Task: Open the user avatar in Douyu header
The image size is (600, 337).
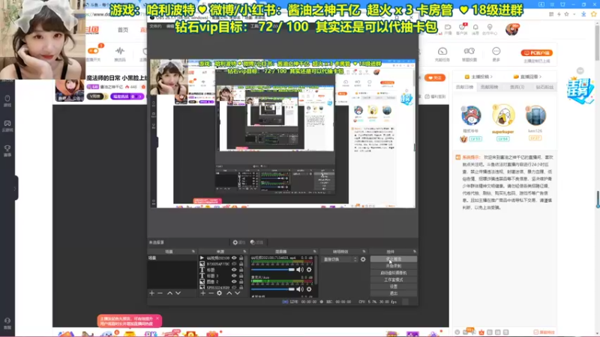Action: (x=511, y=29)
